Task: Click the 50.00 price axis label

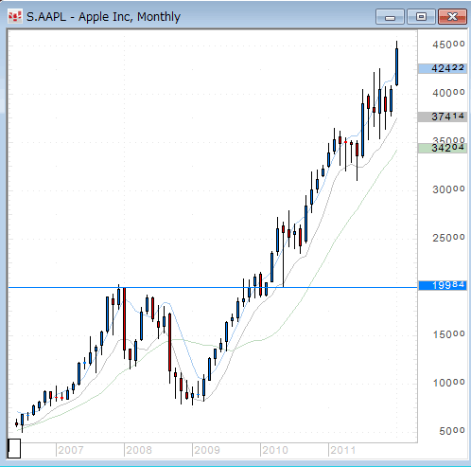Action: (452, 431)
